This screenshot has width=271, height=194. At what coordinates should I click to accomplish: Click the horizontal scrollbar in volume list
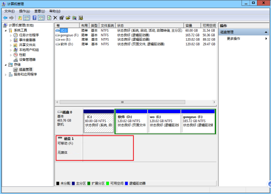pyautogui.click(x=123, y=102)
